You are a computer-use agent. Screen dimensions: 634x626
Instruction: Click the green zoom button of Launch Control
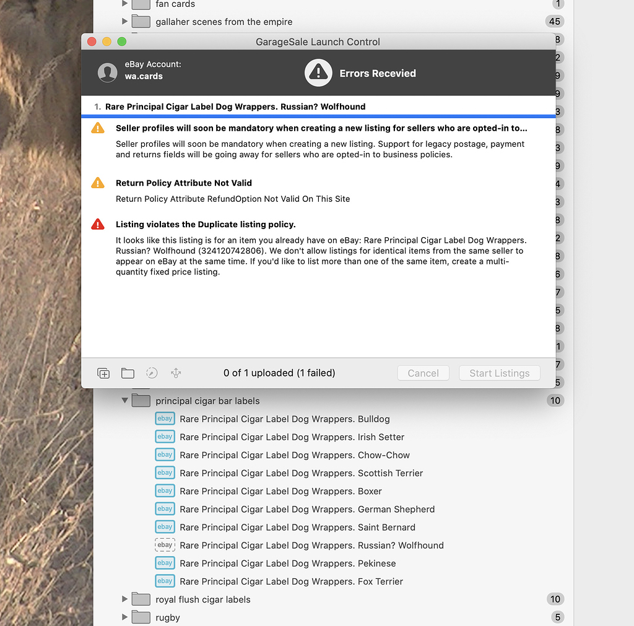click(122, 41)
